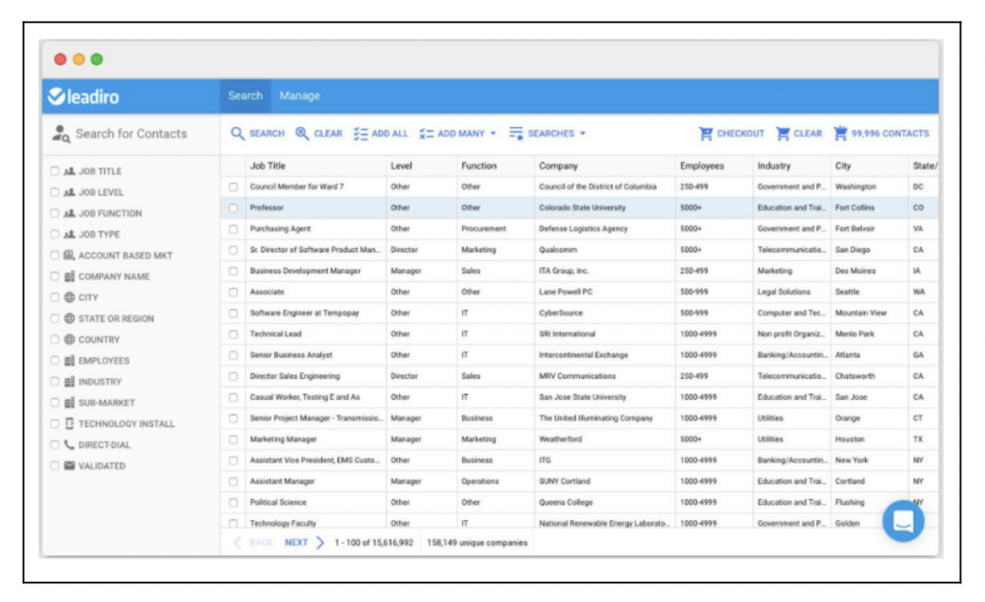Click the "158,149 unique companies" text
Screen dimensions: 985x602
point(477,542)
